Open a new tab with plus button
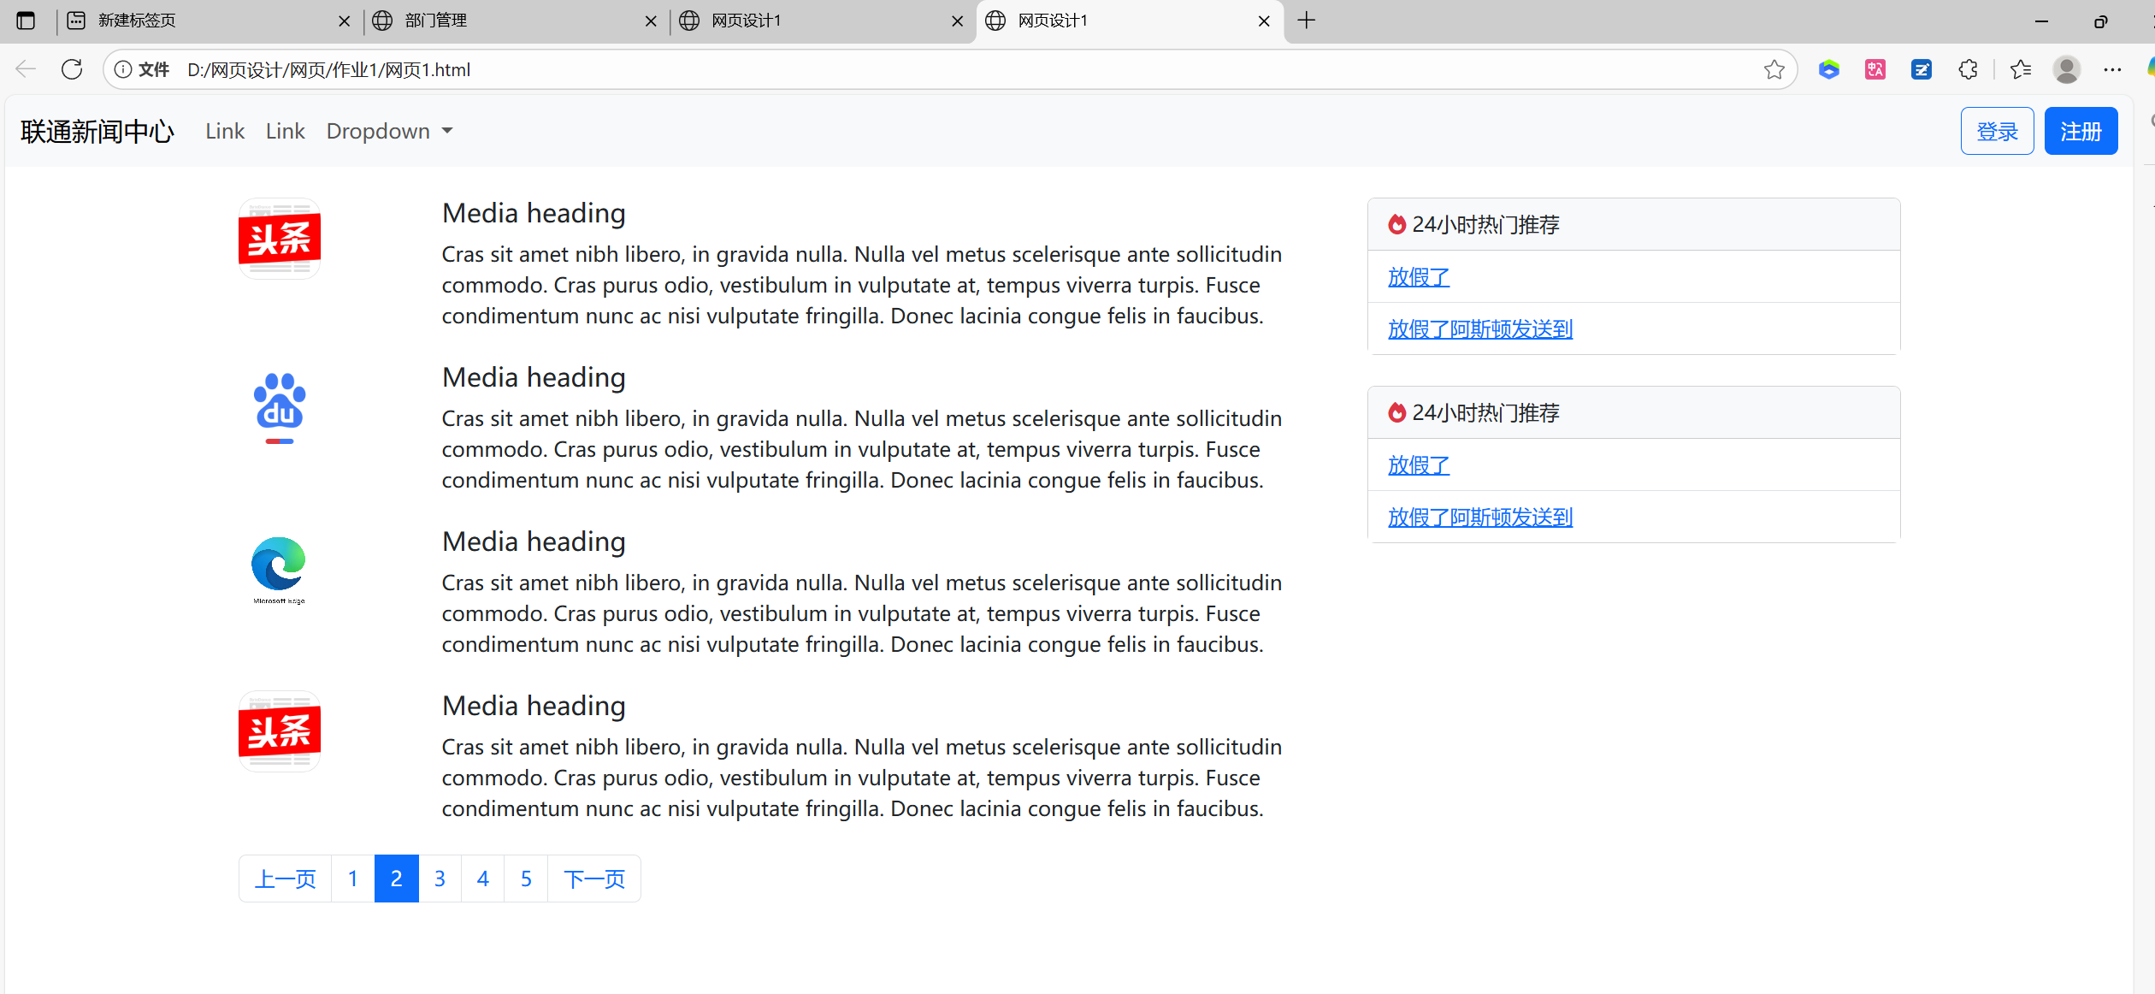 [x=1306, y=21]
